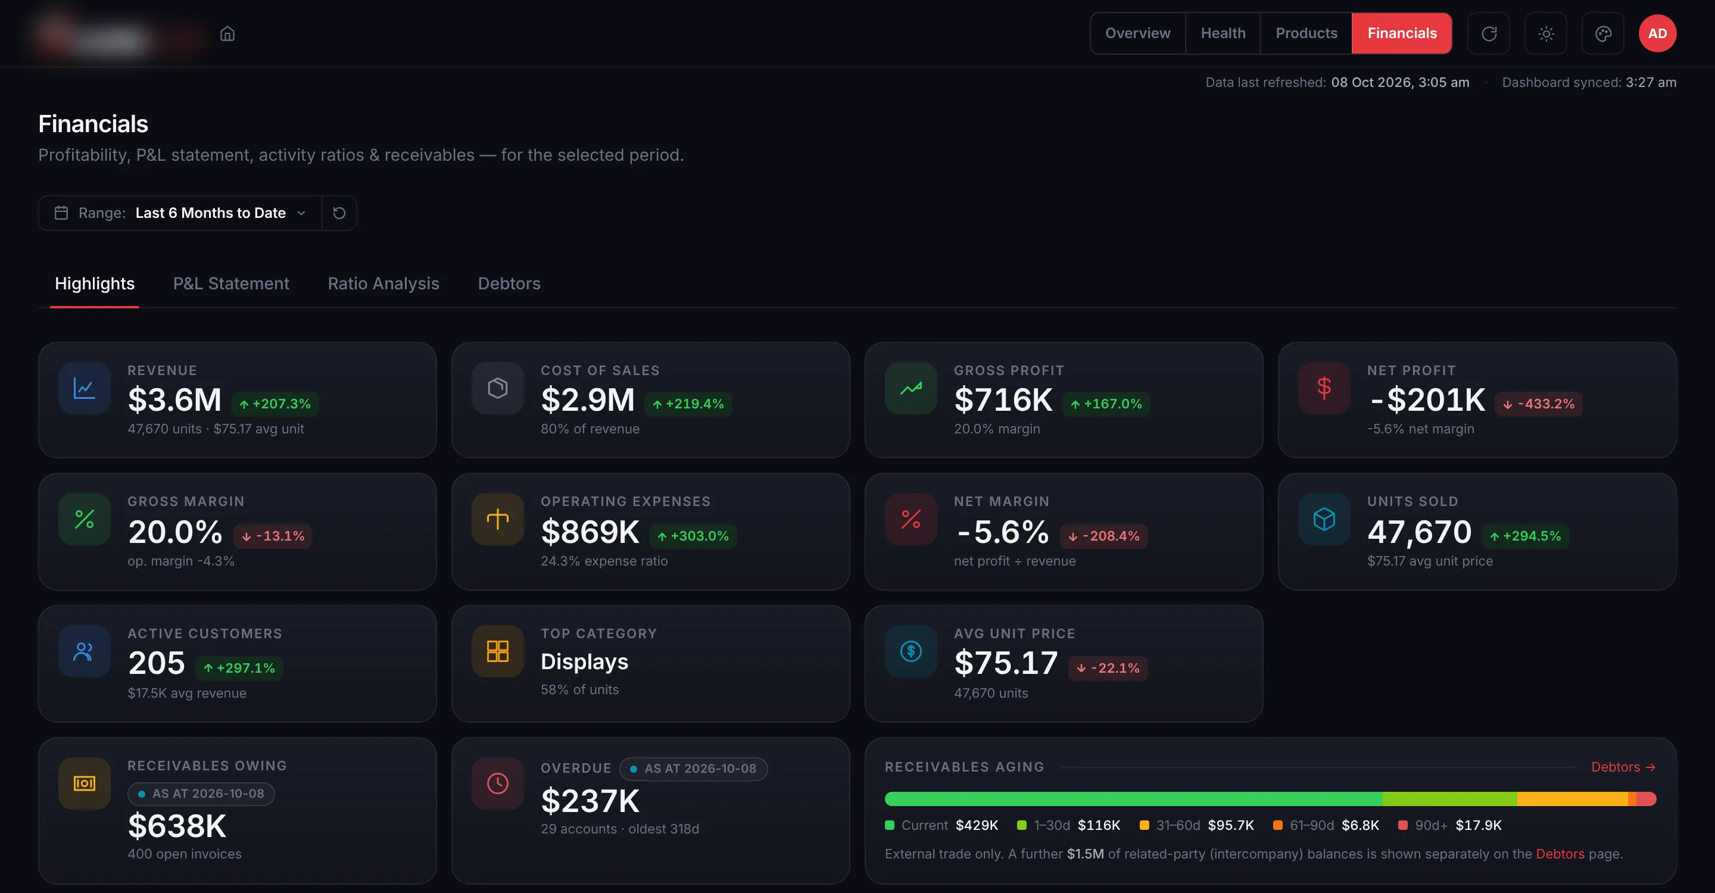1715x893 pixels.
Task: Click the AS AT 2026-10-08 badge beside Overdue
Action: (693, 769)
